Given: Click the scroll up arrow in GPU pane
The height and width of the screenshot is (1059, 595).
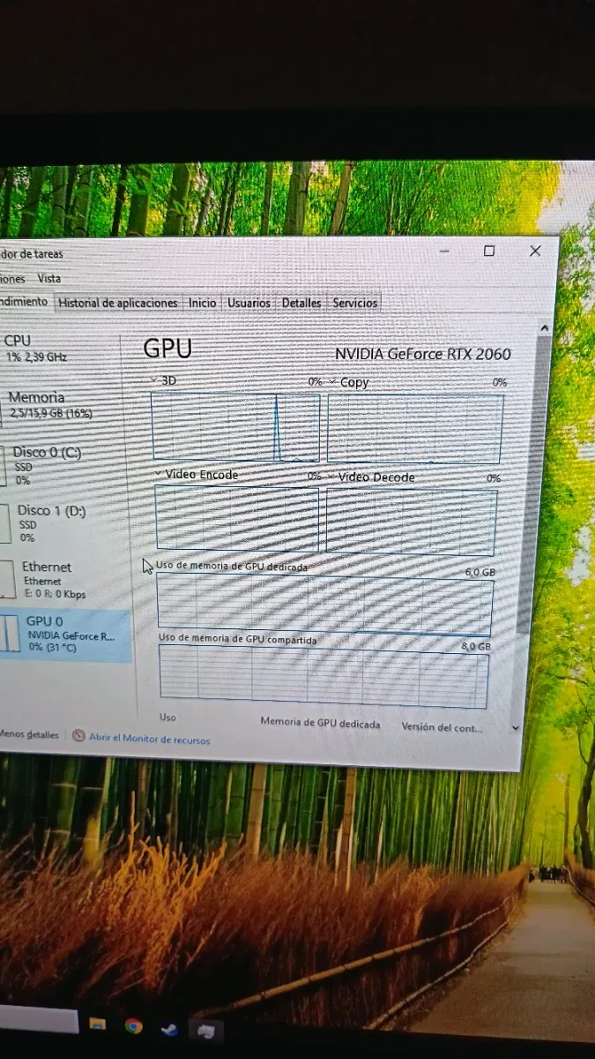Looking at the screenshot, I should coord(544,328).
